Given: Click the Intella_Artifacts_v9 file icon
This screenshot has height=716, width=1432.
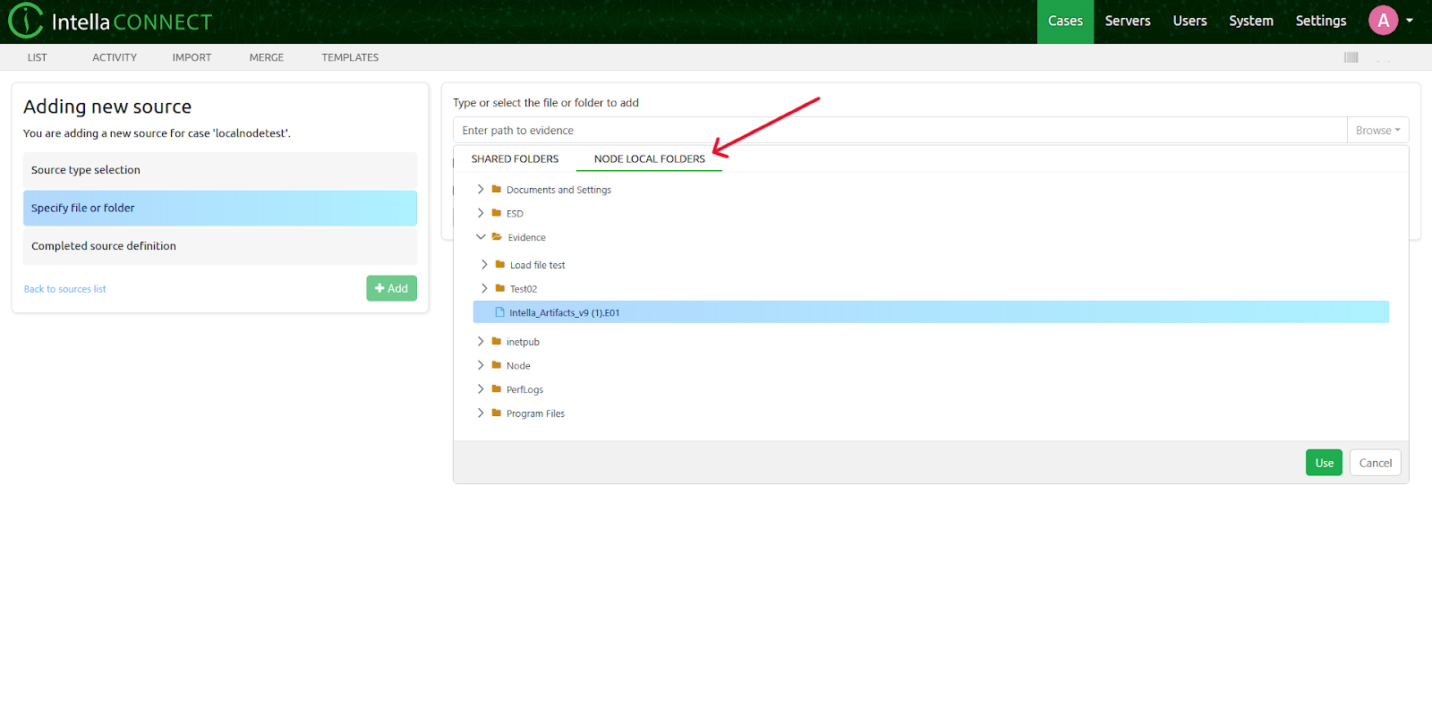Looking at the screenshot, I should [x=499, y=312].
